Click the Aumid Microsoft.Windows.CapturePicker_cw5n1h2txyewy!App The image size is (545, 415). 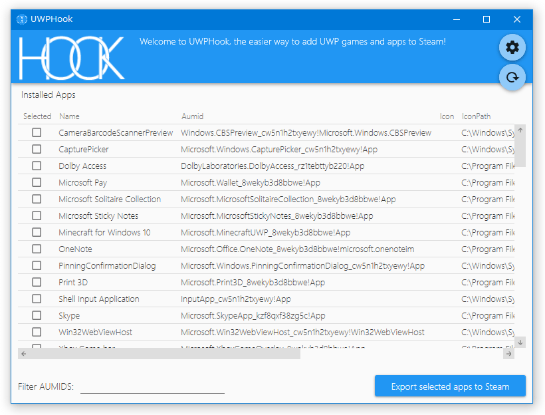click(279, 149)
